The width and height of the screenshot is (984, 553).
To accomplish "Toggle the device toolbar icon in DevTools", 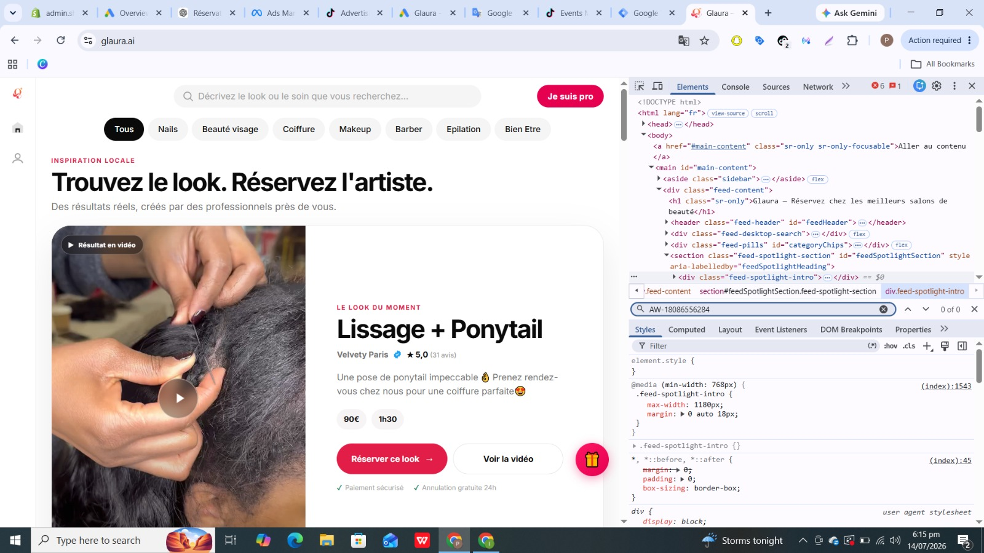I will 657,86.
